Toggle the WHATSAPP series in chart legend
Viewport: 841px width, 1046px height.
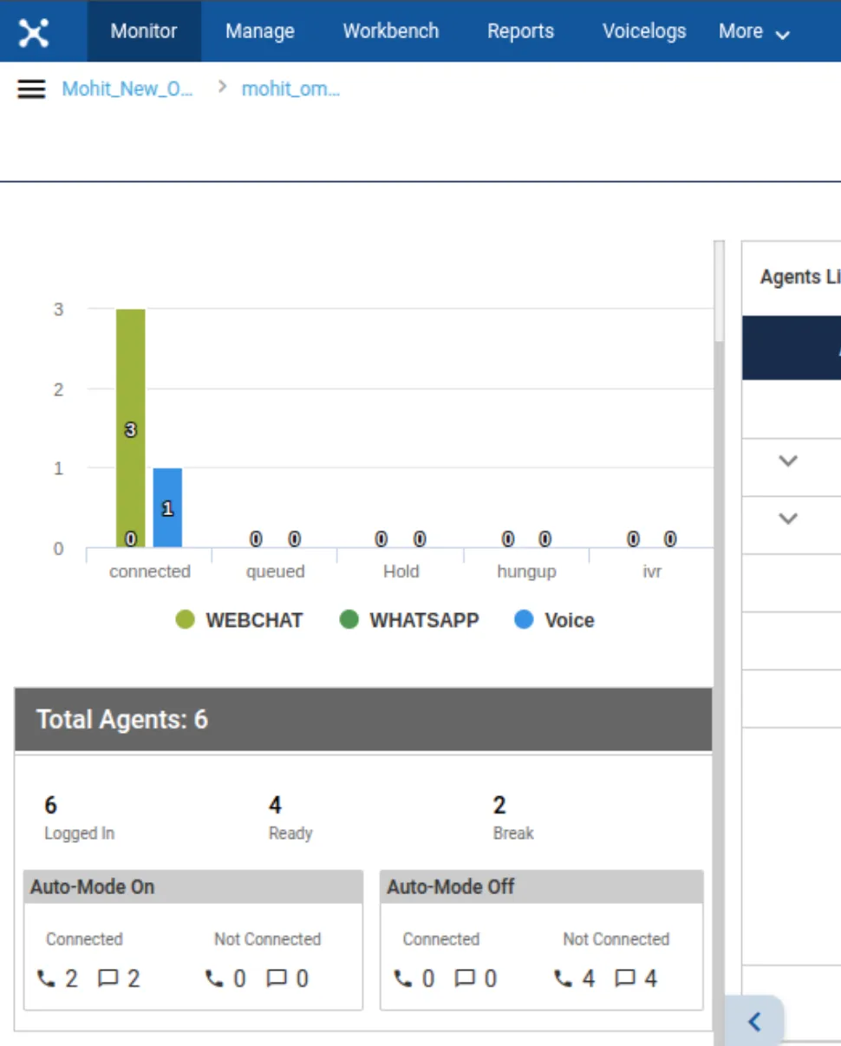[409, 620]
